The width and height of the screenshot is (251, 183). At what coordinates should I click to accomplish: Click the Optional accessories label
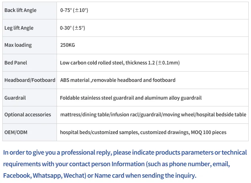(x=28, y=114)
